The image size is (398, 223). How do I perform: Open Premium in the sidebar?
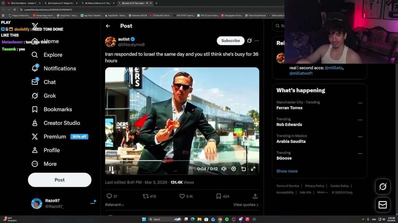pyautogui.click(x=60, y=137)
